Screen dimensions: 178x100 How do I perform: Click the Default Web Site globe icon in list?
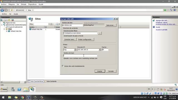point(30,29)
